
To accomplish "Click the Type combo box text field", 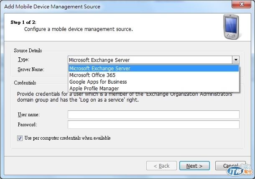I will tap(150, 60).
